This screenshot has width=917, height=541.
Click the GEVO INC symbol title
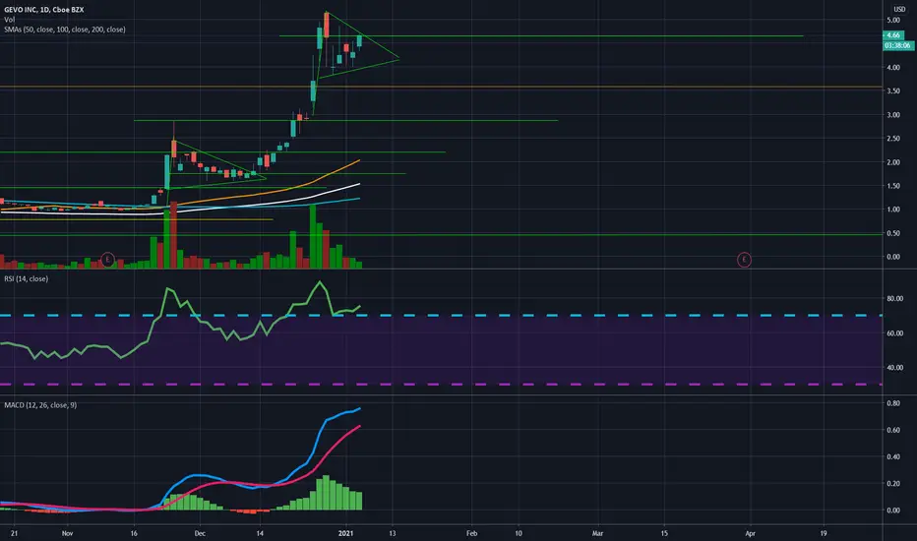tap(44, 10)
